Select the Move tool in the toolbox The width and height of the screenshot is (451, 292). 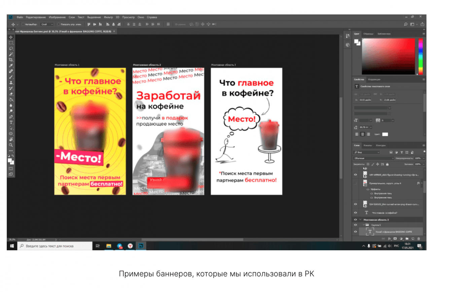click(11, 37)
